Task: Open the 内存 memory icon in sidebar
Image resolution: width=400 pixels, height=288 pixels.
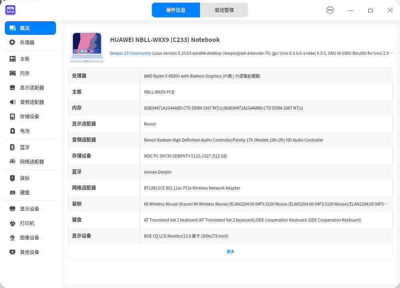Action: 12,74
